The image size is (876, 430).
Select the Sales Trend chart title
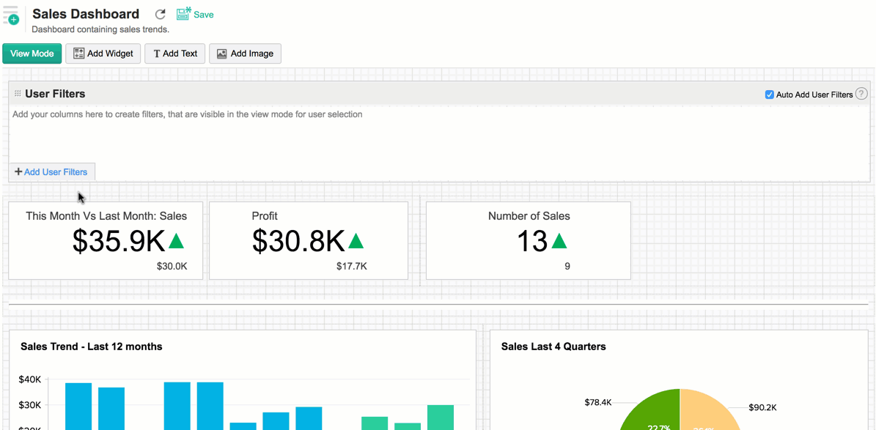pyautogui.click(x=92, y=346)
